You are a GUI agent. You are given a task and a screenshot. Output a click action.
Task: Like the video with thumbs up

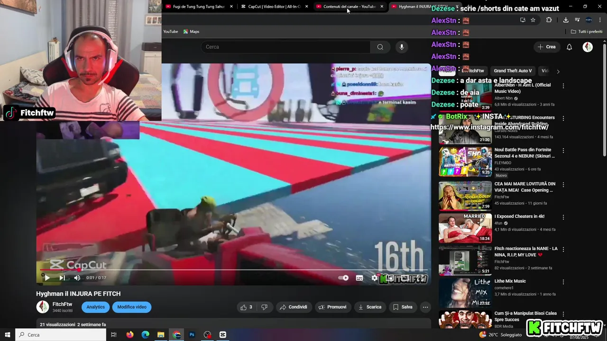click(247, 307)
